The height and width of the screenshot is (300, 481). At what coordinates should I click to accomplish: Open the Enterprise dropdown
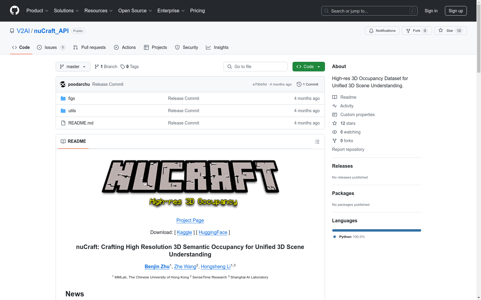(x=171, y=11)
